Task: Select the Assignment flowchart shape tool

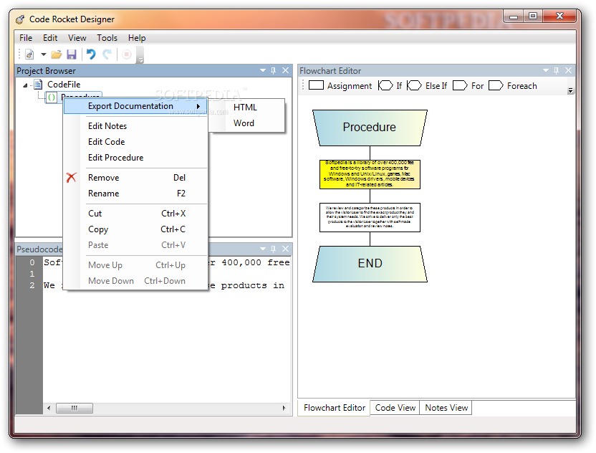Action: (x=340, y=86)
